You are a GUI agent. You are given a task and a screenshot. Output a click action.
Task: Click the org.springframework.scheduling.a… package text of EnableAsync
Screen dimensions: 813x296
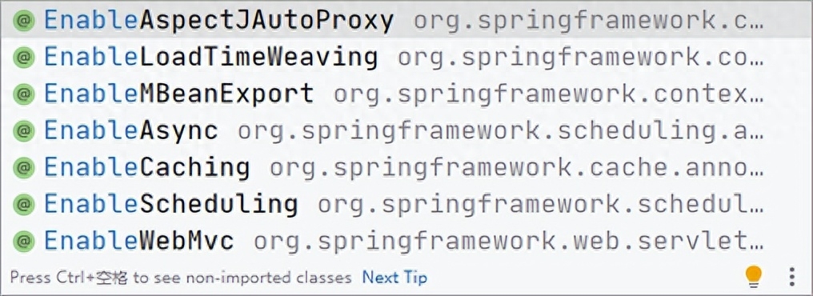click(500, 132)
